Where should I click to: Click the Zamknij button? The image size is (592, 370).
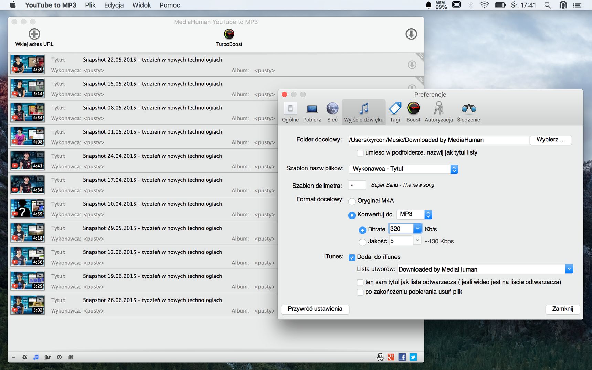(563, 309)
